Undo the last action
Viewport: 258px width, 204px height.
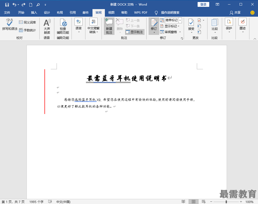coord(14,5)
